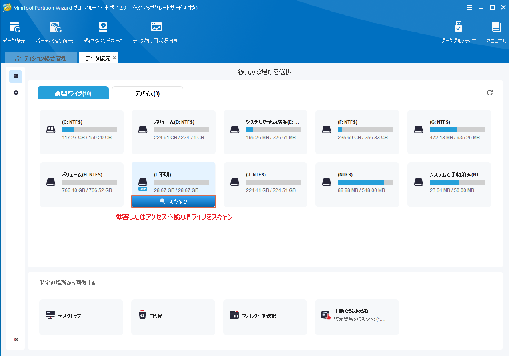Image resolution: width=509 pixels, height=356 pixels.
Task: Click the (F: NTFS) label
Action: [x=348, y=122]
